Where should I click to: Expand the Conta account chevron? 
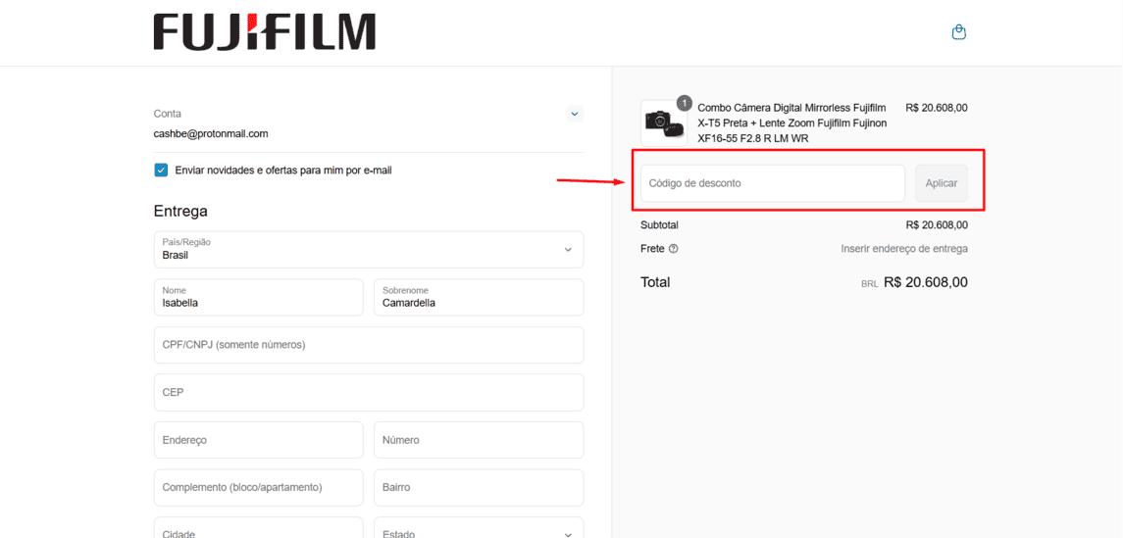pyautogui.click(x=575, y=113)
